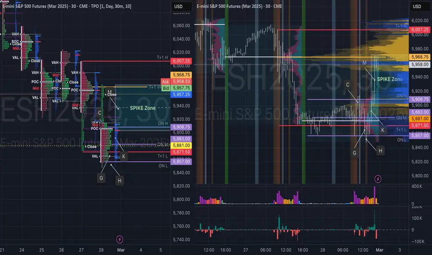Select the G callout in the TPO chart
432x255 pixels.
101,178
